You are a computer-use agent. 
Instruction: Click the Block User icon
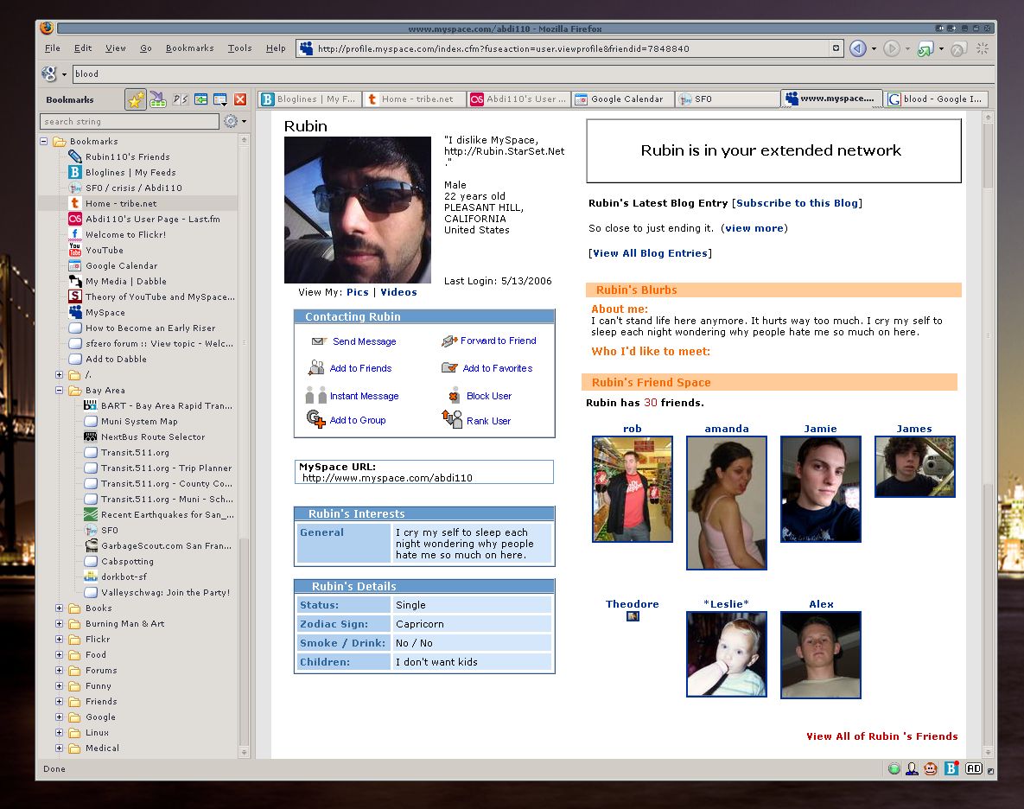(454, 396)
